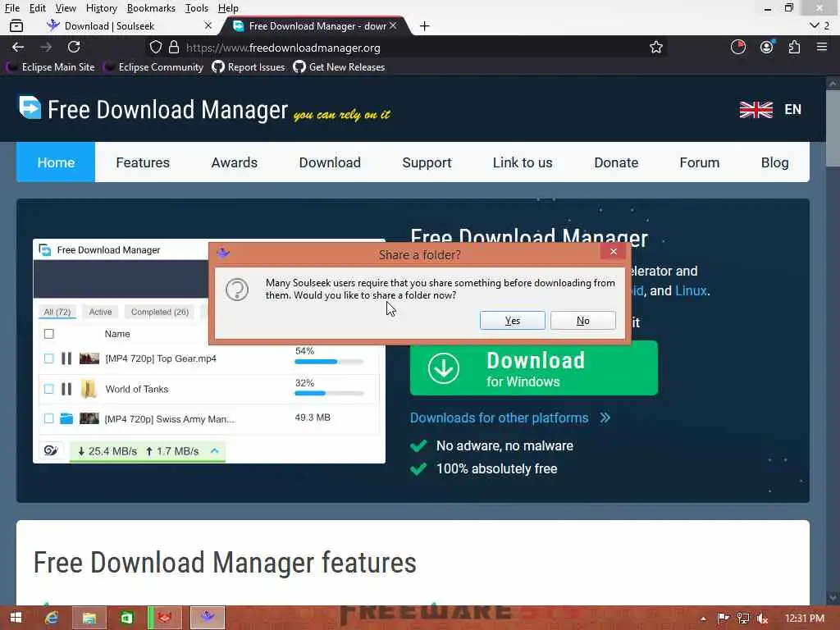This screenshot has width=840, height=630.
Task: Open Firefox application hamburger menu
Action: point(822,47)
